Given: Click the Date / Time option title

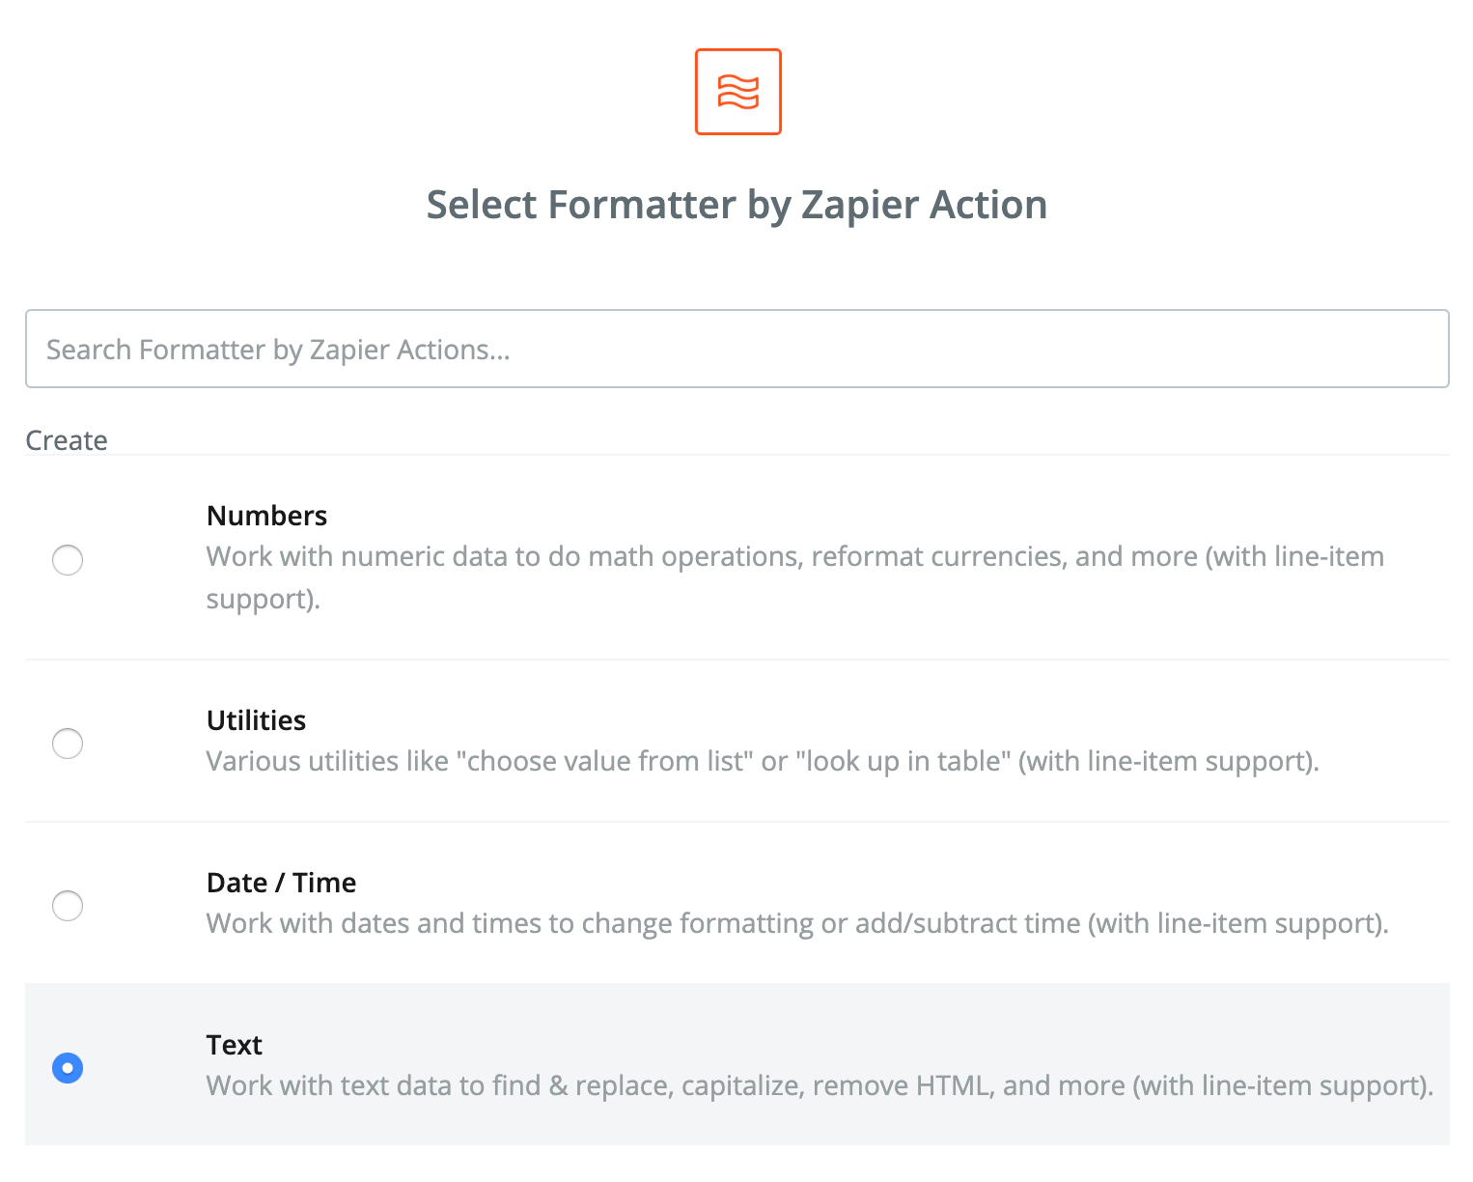Looking at the screenshot, I should click(x=281, y=883).
